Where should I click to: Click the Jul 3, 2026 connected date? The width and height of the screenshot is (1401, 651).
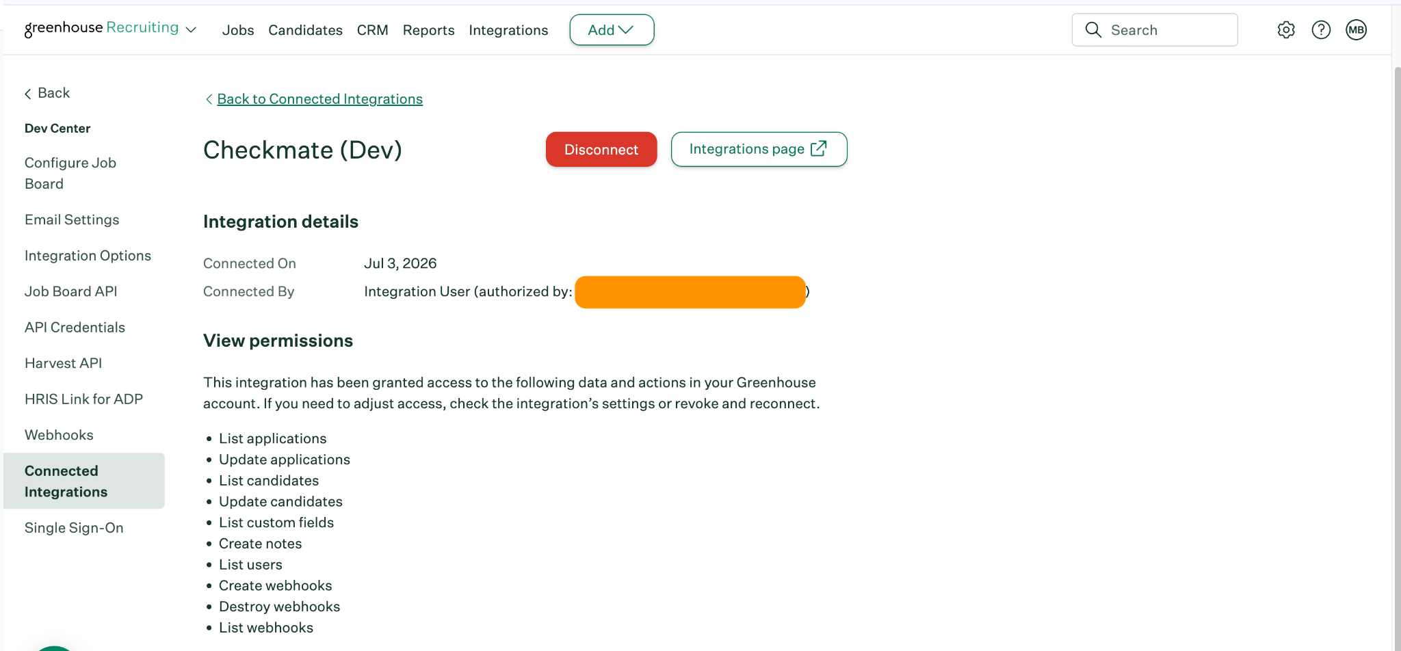400,263
